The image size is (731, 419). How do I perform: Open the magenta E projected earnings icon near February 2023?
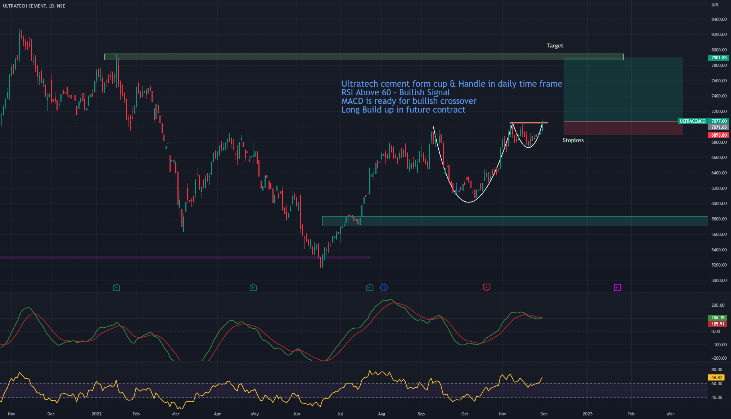(x=618, y=287)
